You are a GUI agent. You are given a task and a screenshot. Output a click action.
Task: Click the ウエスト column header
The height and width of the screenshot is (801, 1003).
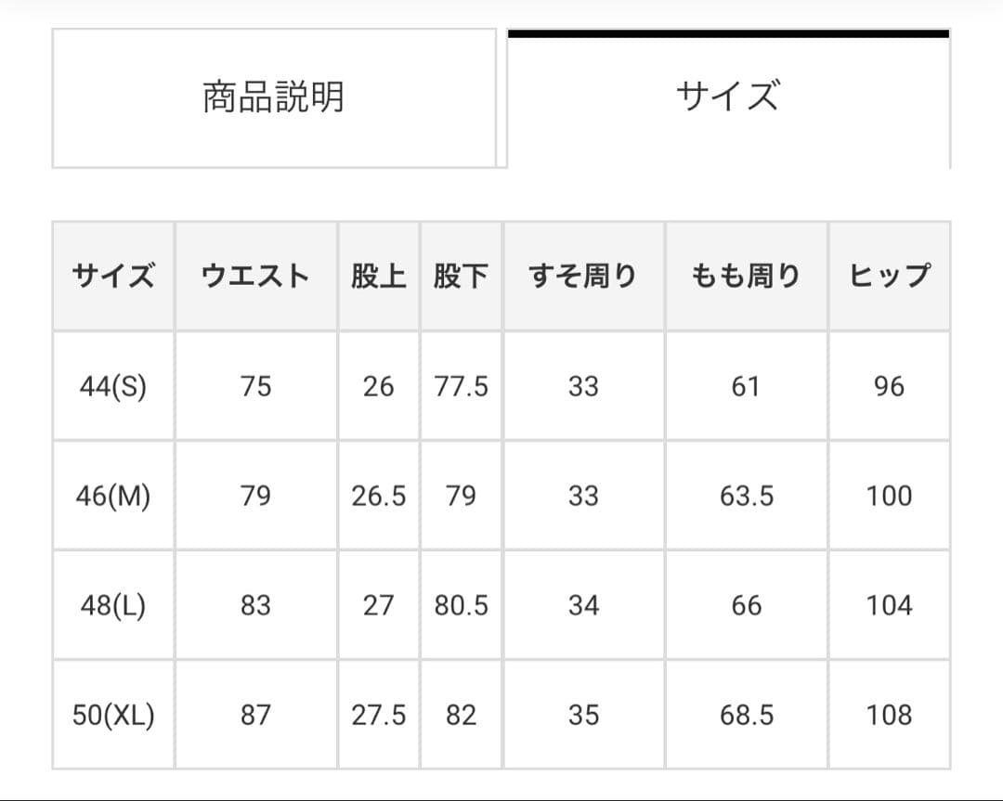tap(255, 275)
